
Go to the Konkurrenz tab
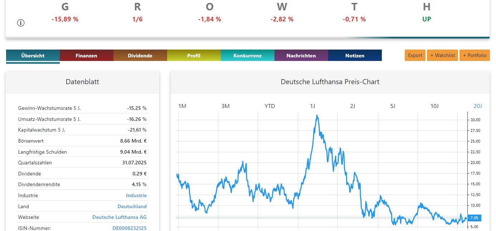pos(248,56)
